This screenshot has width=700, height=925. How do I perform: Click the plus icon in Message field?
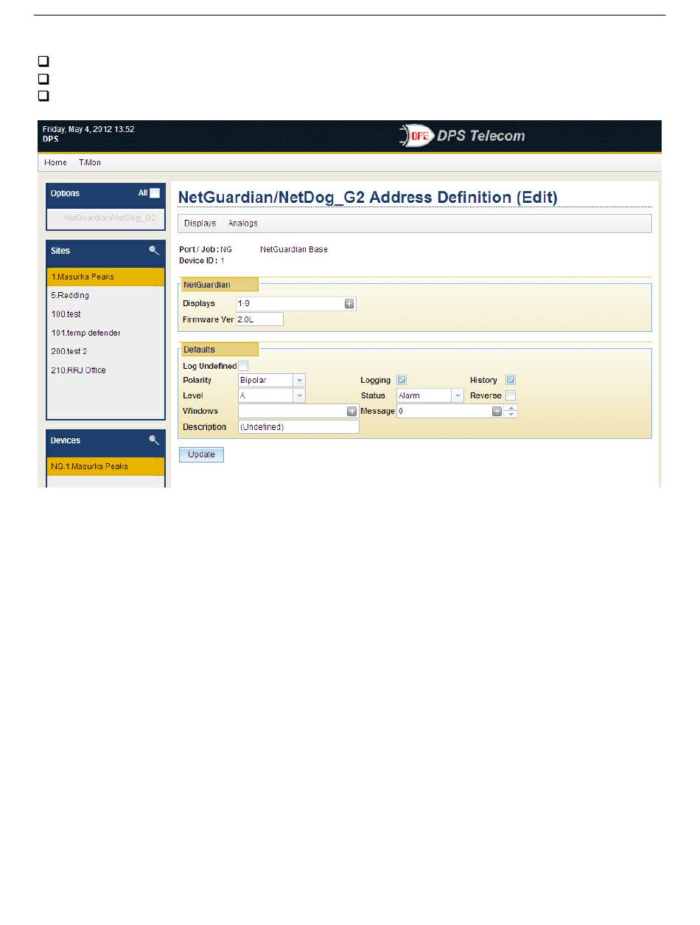497,411
